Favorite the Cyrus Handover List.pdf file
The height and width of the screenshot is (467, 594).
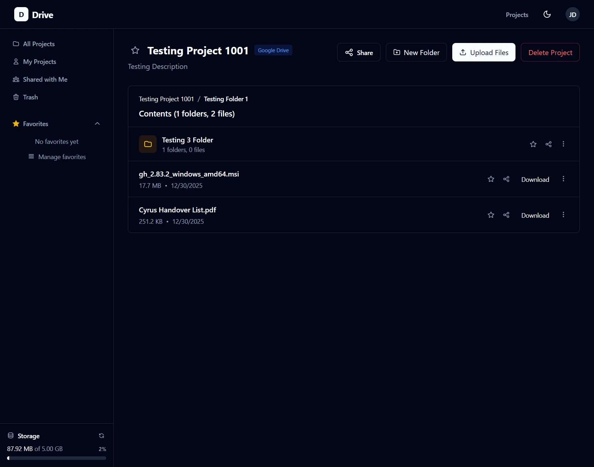point(491,215)
